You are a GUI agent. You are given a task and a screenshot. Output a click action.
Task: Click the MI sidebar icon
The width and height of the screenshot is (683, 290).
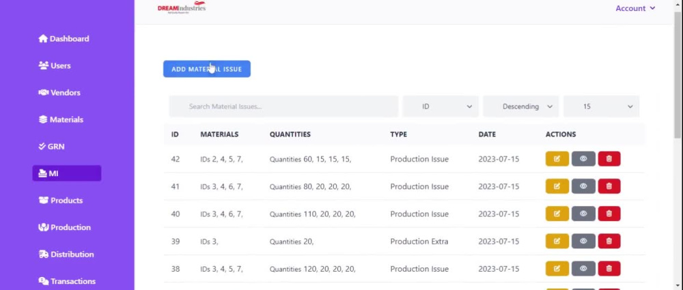coord(42,174)
